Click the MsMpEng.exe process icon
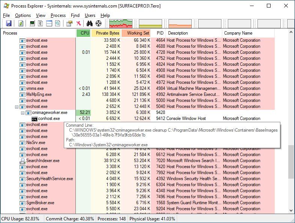Screen dimensions: 295x223 23,95
